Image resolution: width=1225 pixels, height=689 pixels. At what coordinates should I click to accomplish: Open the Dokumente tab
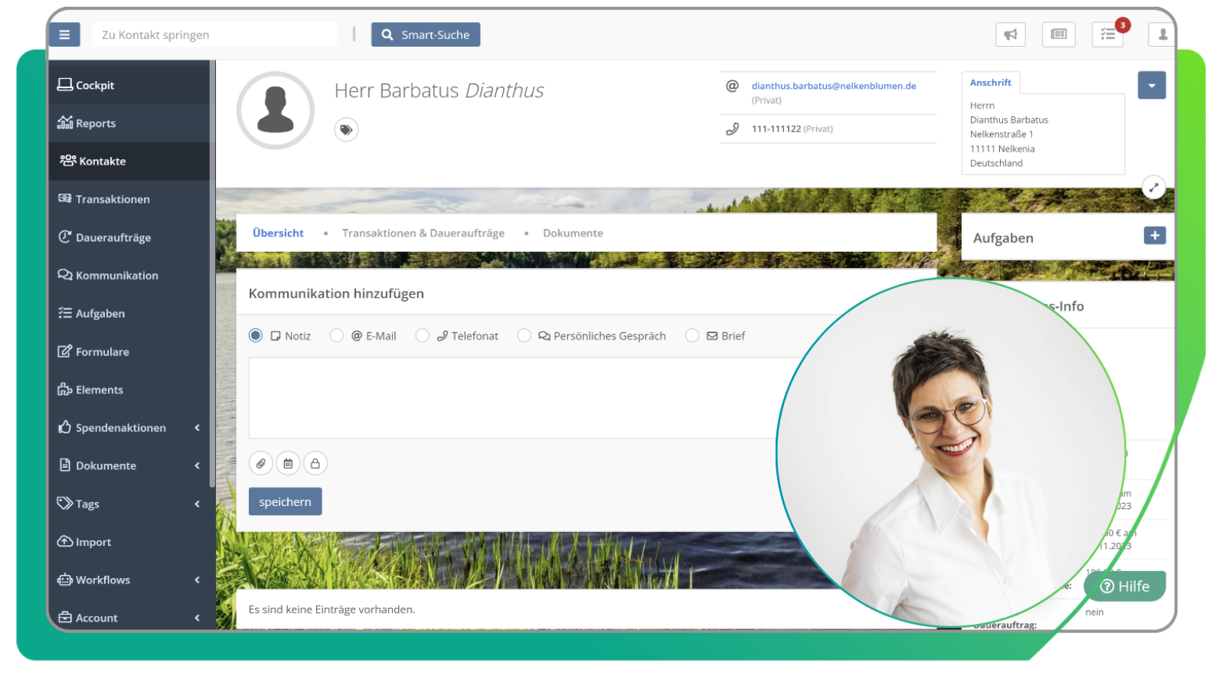pyautogui.click(x=573, y=233)
